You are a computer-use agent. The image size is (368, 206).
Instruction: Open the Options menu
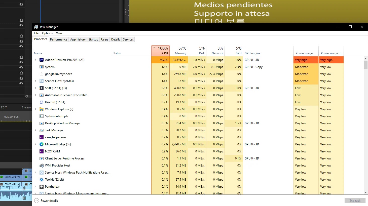[x=47, y=33]
